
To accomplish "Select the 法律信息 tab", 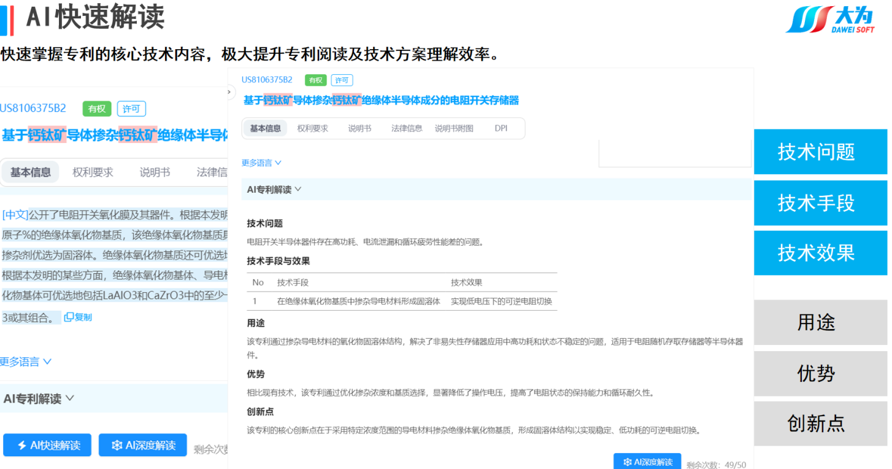I will (407, 128).
